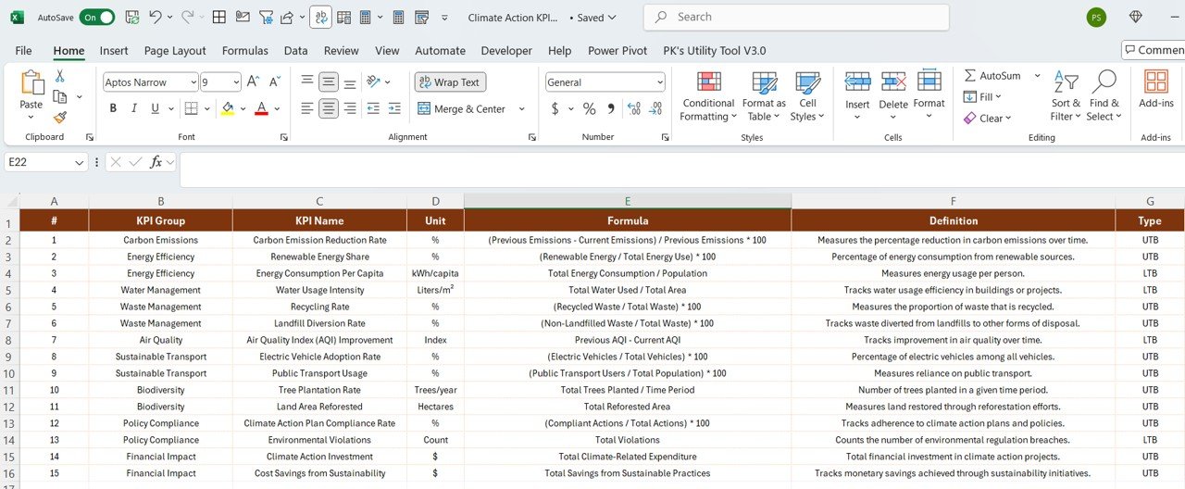Click the Search box in title bar
Image resolution: width=1185 pixels, height=489 pixels.
(x=796, y=17)
